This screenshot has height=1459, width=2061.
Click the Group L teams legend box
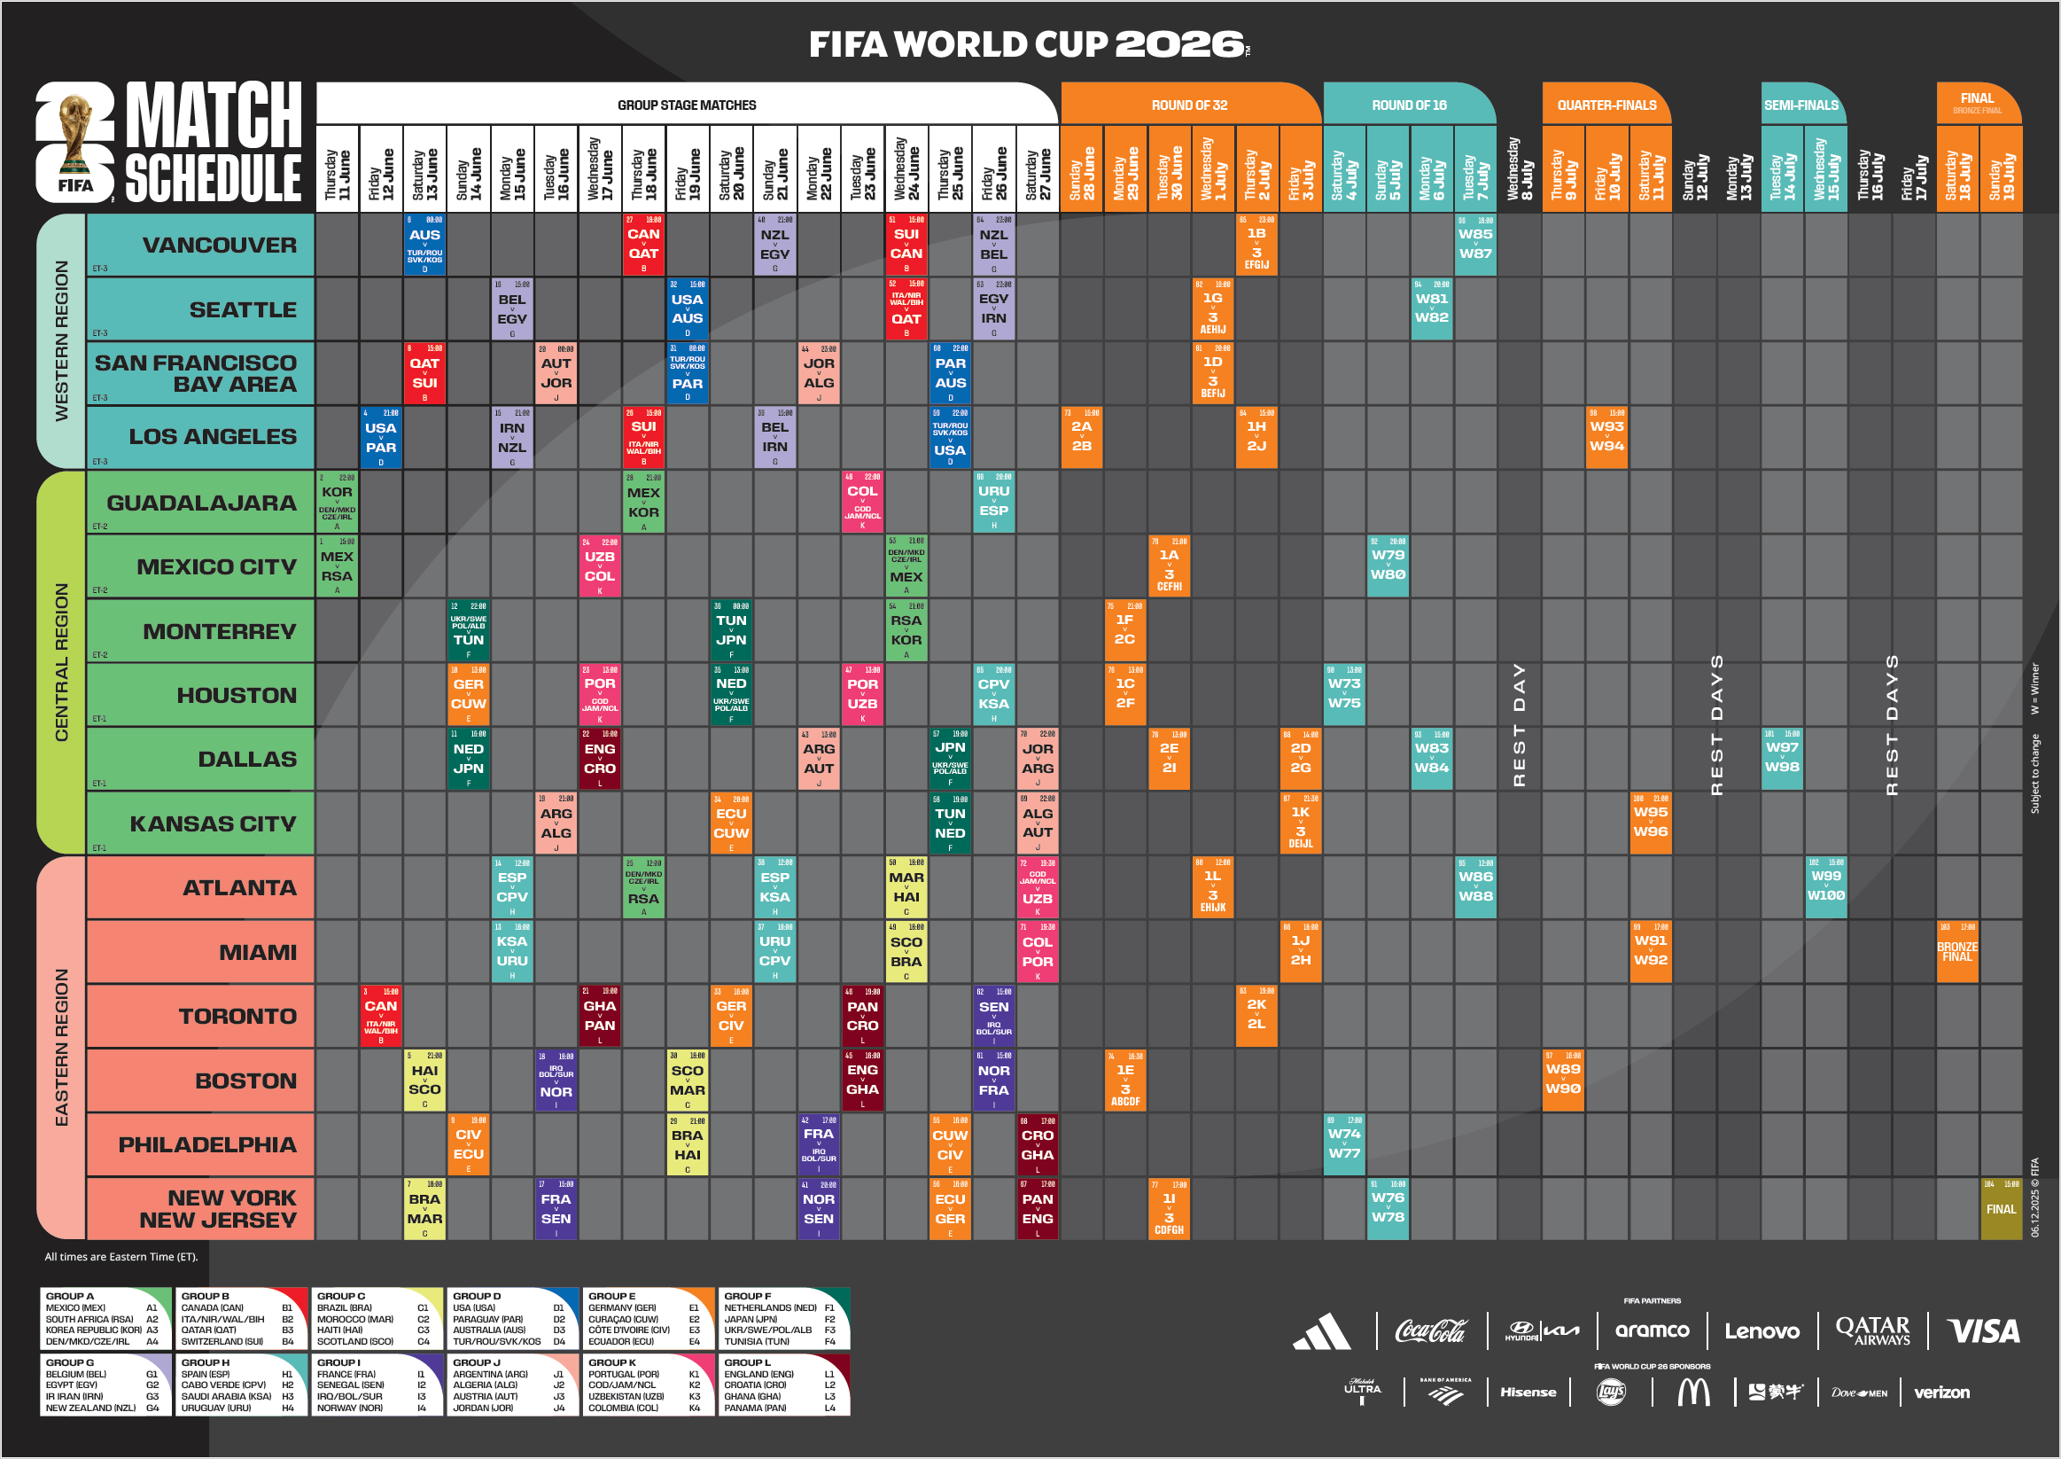784,1385
